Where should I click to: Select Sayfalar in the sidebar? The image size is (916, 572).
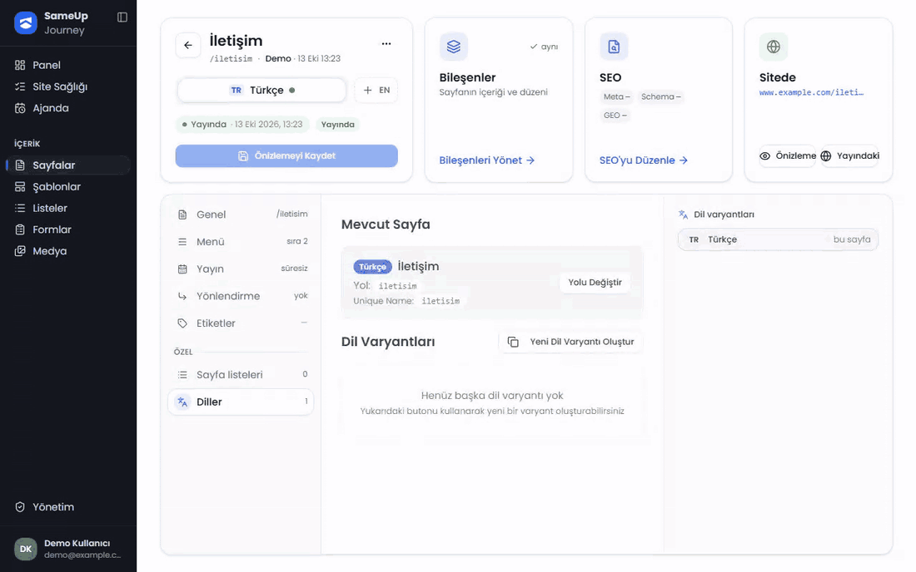[x=68, y=165]
